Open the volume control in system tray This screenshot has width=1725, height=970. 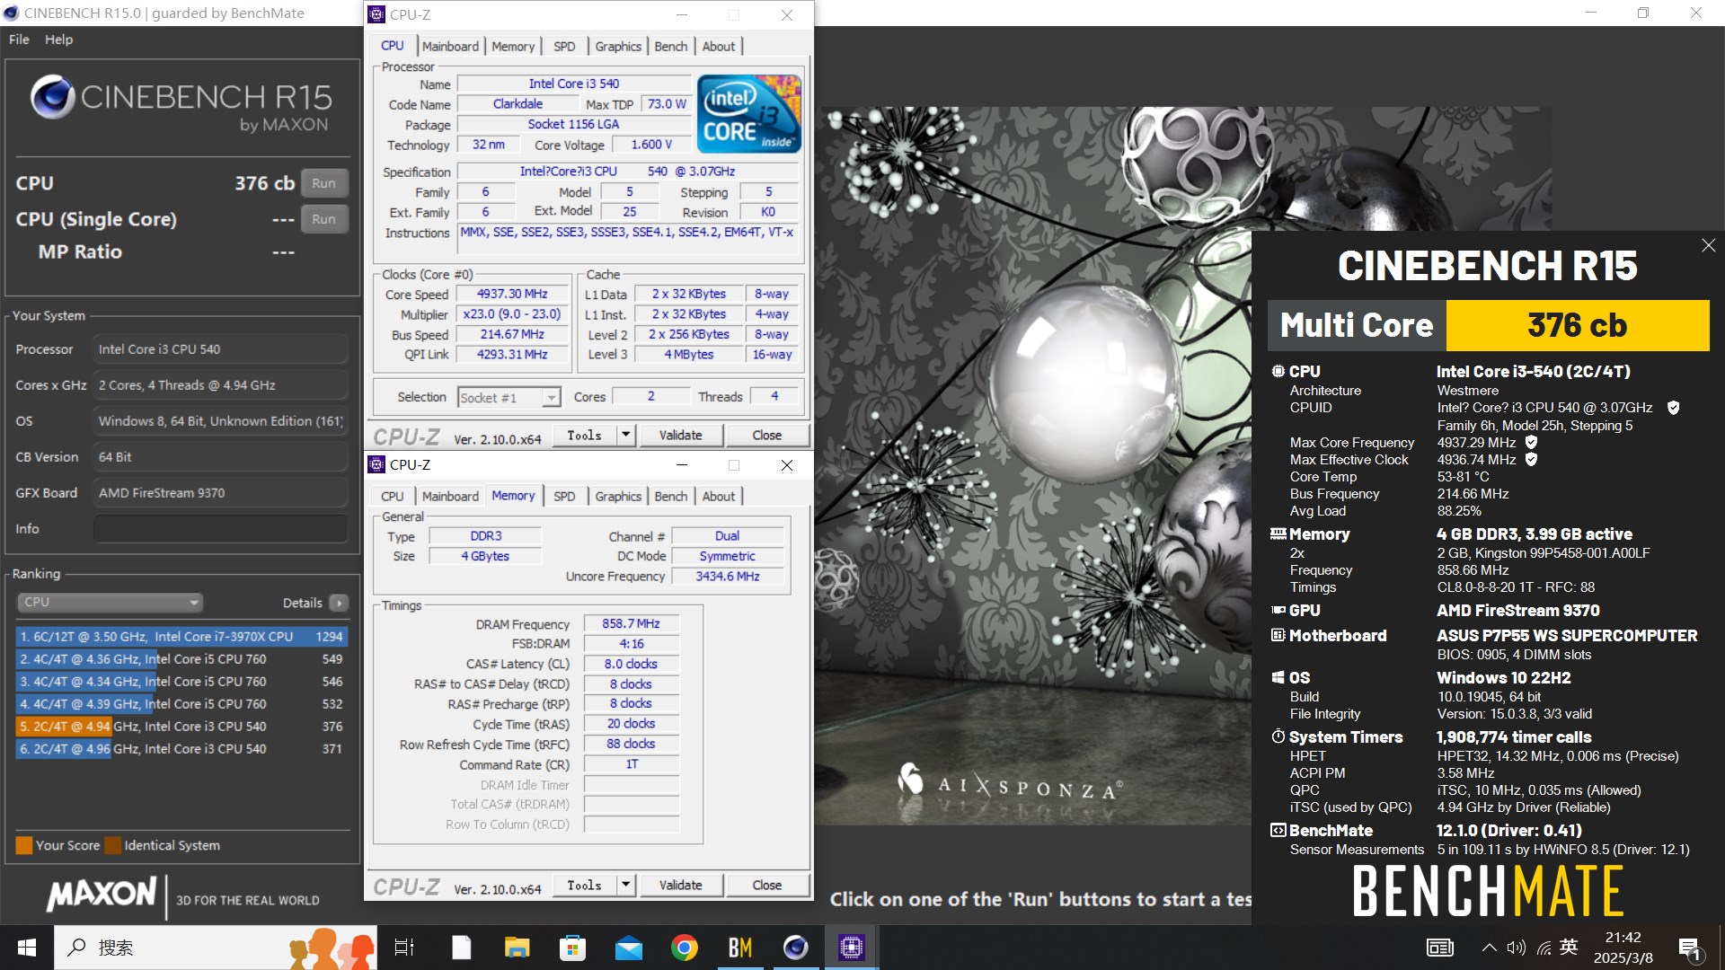tap(1516, 948)
